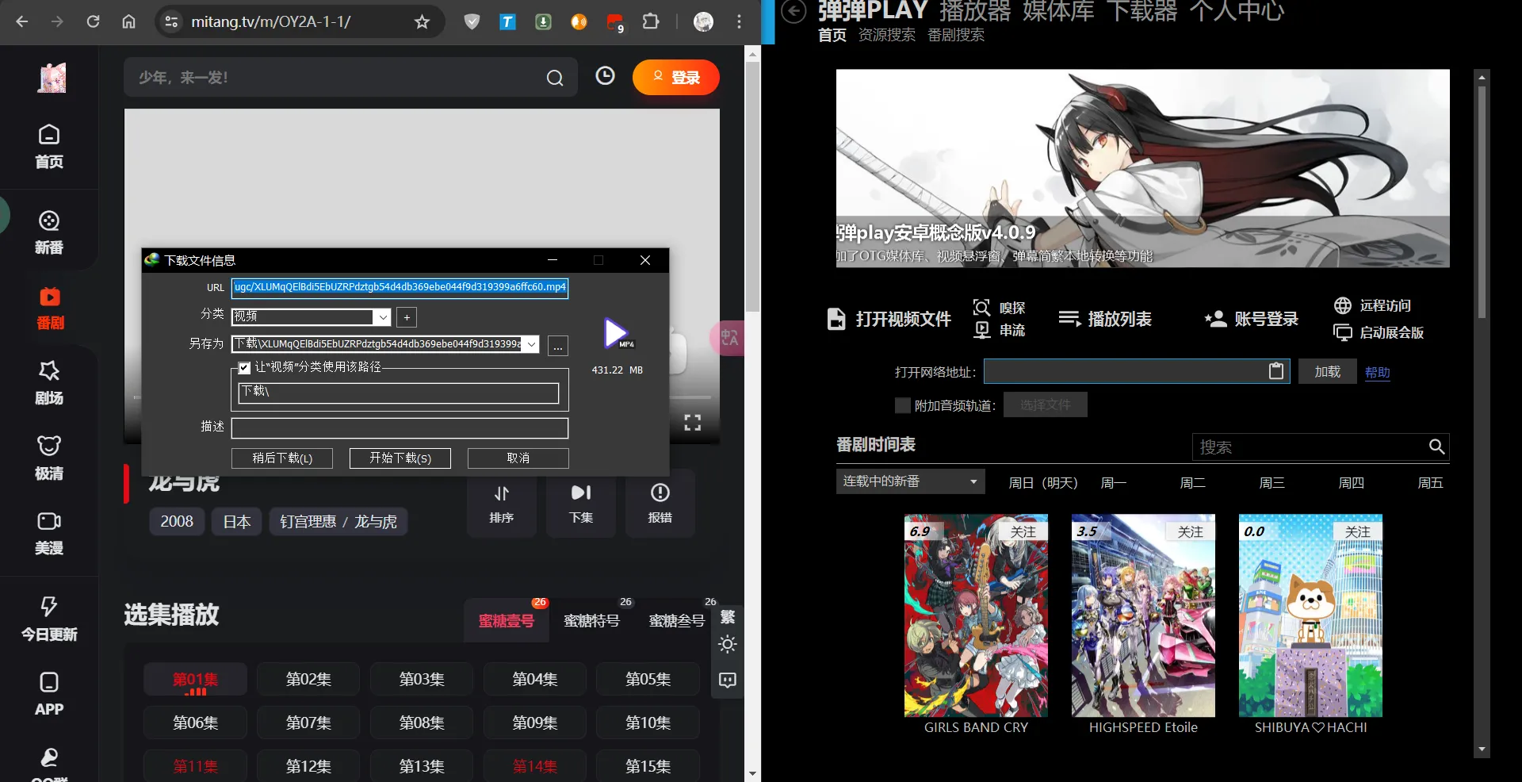Open 极清 in the sidebar
1522x782 pixels.
coord(49,458)
